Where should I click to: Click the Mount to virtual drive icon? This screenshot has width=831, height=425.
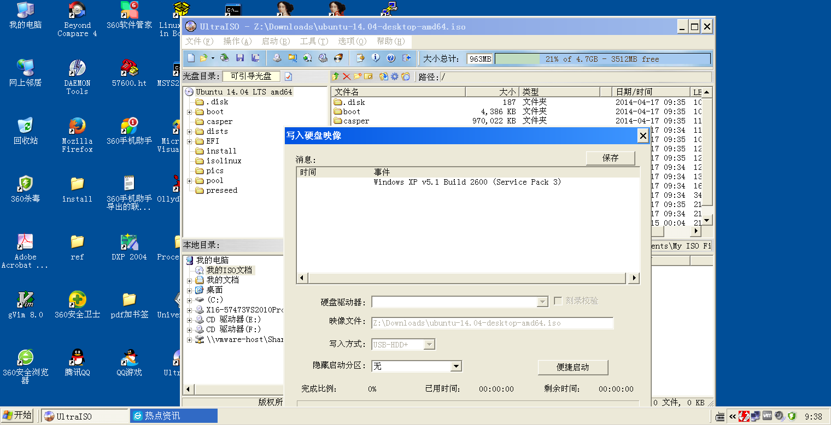point(323,58)
